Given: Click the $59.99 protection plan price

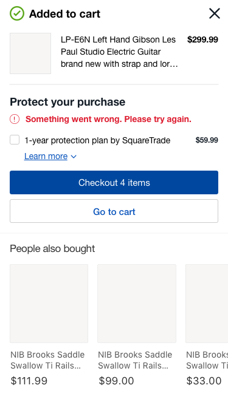Looking at the screenshot, I should point(207,140).
